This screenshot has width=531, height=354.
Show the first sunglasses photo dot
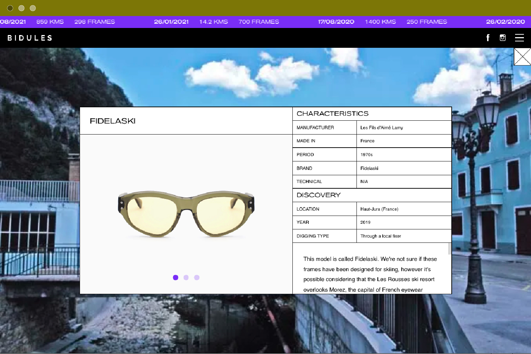coord(176,278)
